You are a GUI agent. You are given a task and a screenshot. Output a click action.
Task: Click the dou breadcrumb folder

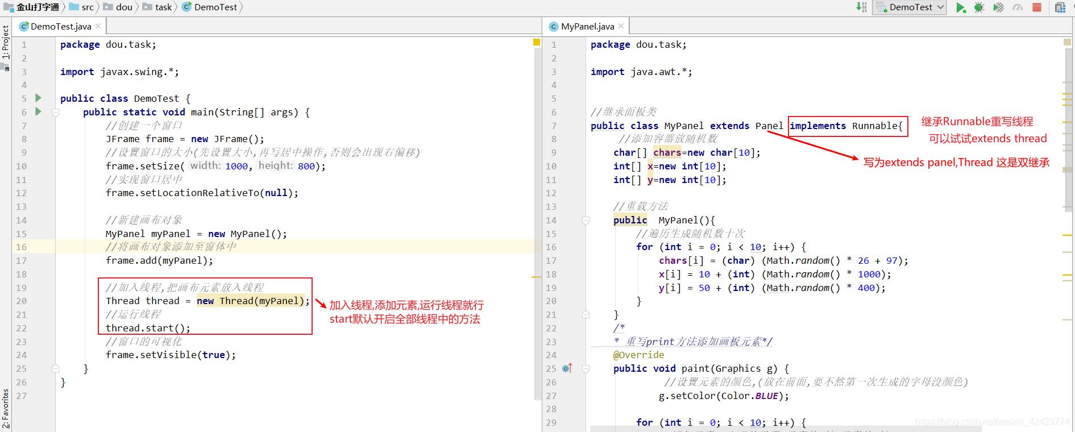click(118, 7)
